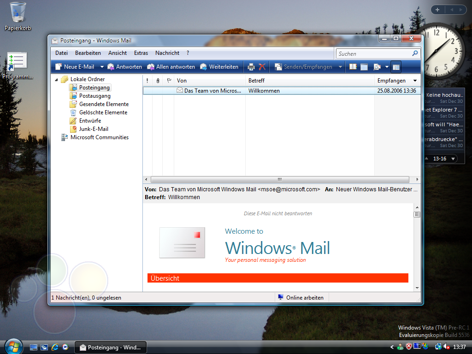472x354 pixels.
Task: Click the muted volume speaker tray icon
Action: point(447,347)
